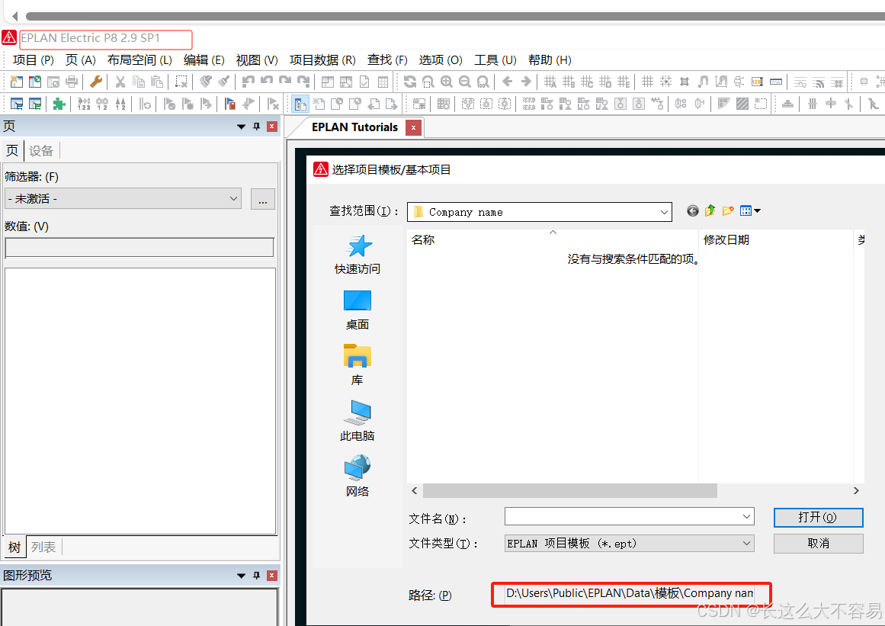Click the Paste clipboard icon

(x=157, y=82)
